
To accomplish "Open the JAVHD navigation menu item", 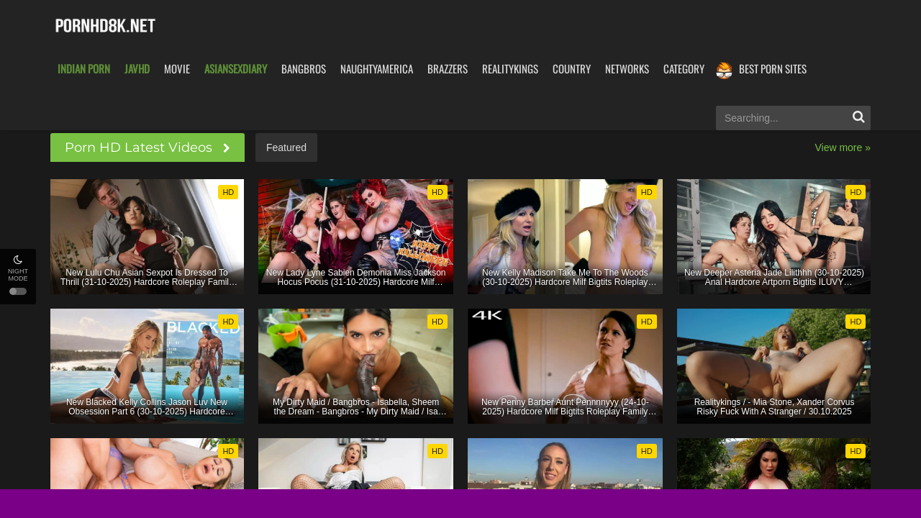I will 137,69.
